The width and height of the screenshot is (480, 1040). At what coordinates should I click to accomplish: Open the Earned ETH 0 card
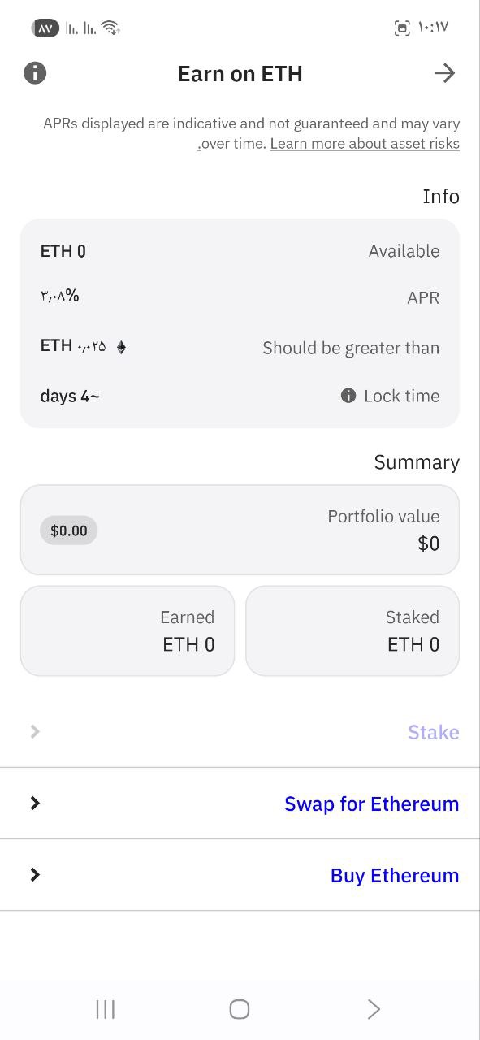[128, 630]
